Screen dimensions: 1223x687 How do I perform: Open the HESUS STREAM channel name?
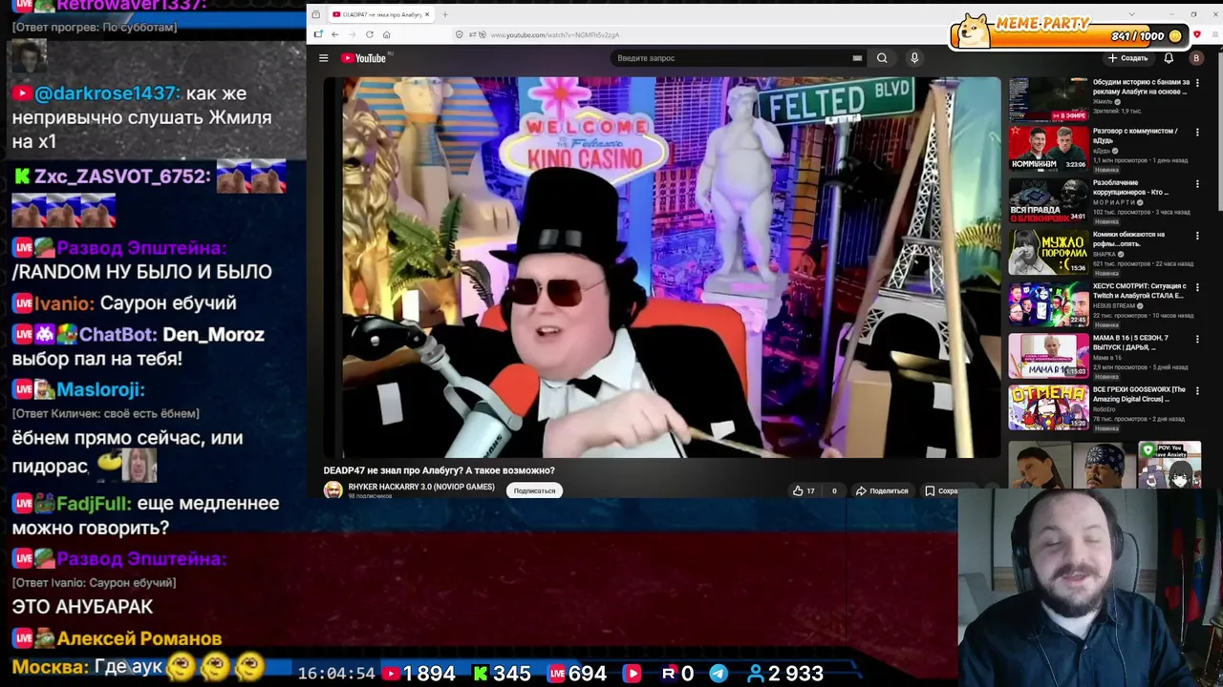1114,305
